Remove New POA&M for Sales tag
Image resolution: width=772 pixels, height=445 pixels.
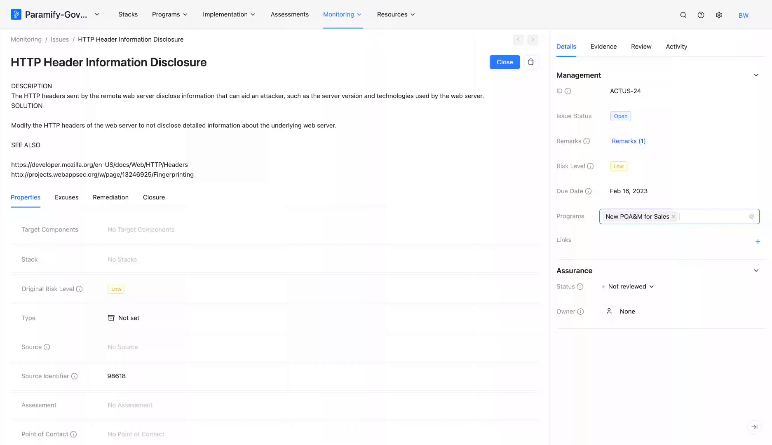tap(673, 216)
